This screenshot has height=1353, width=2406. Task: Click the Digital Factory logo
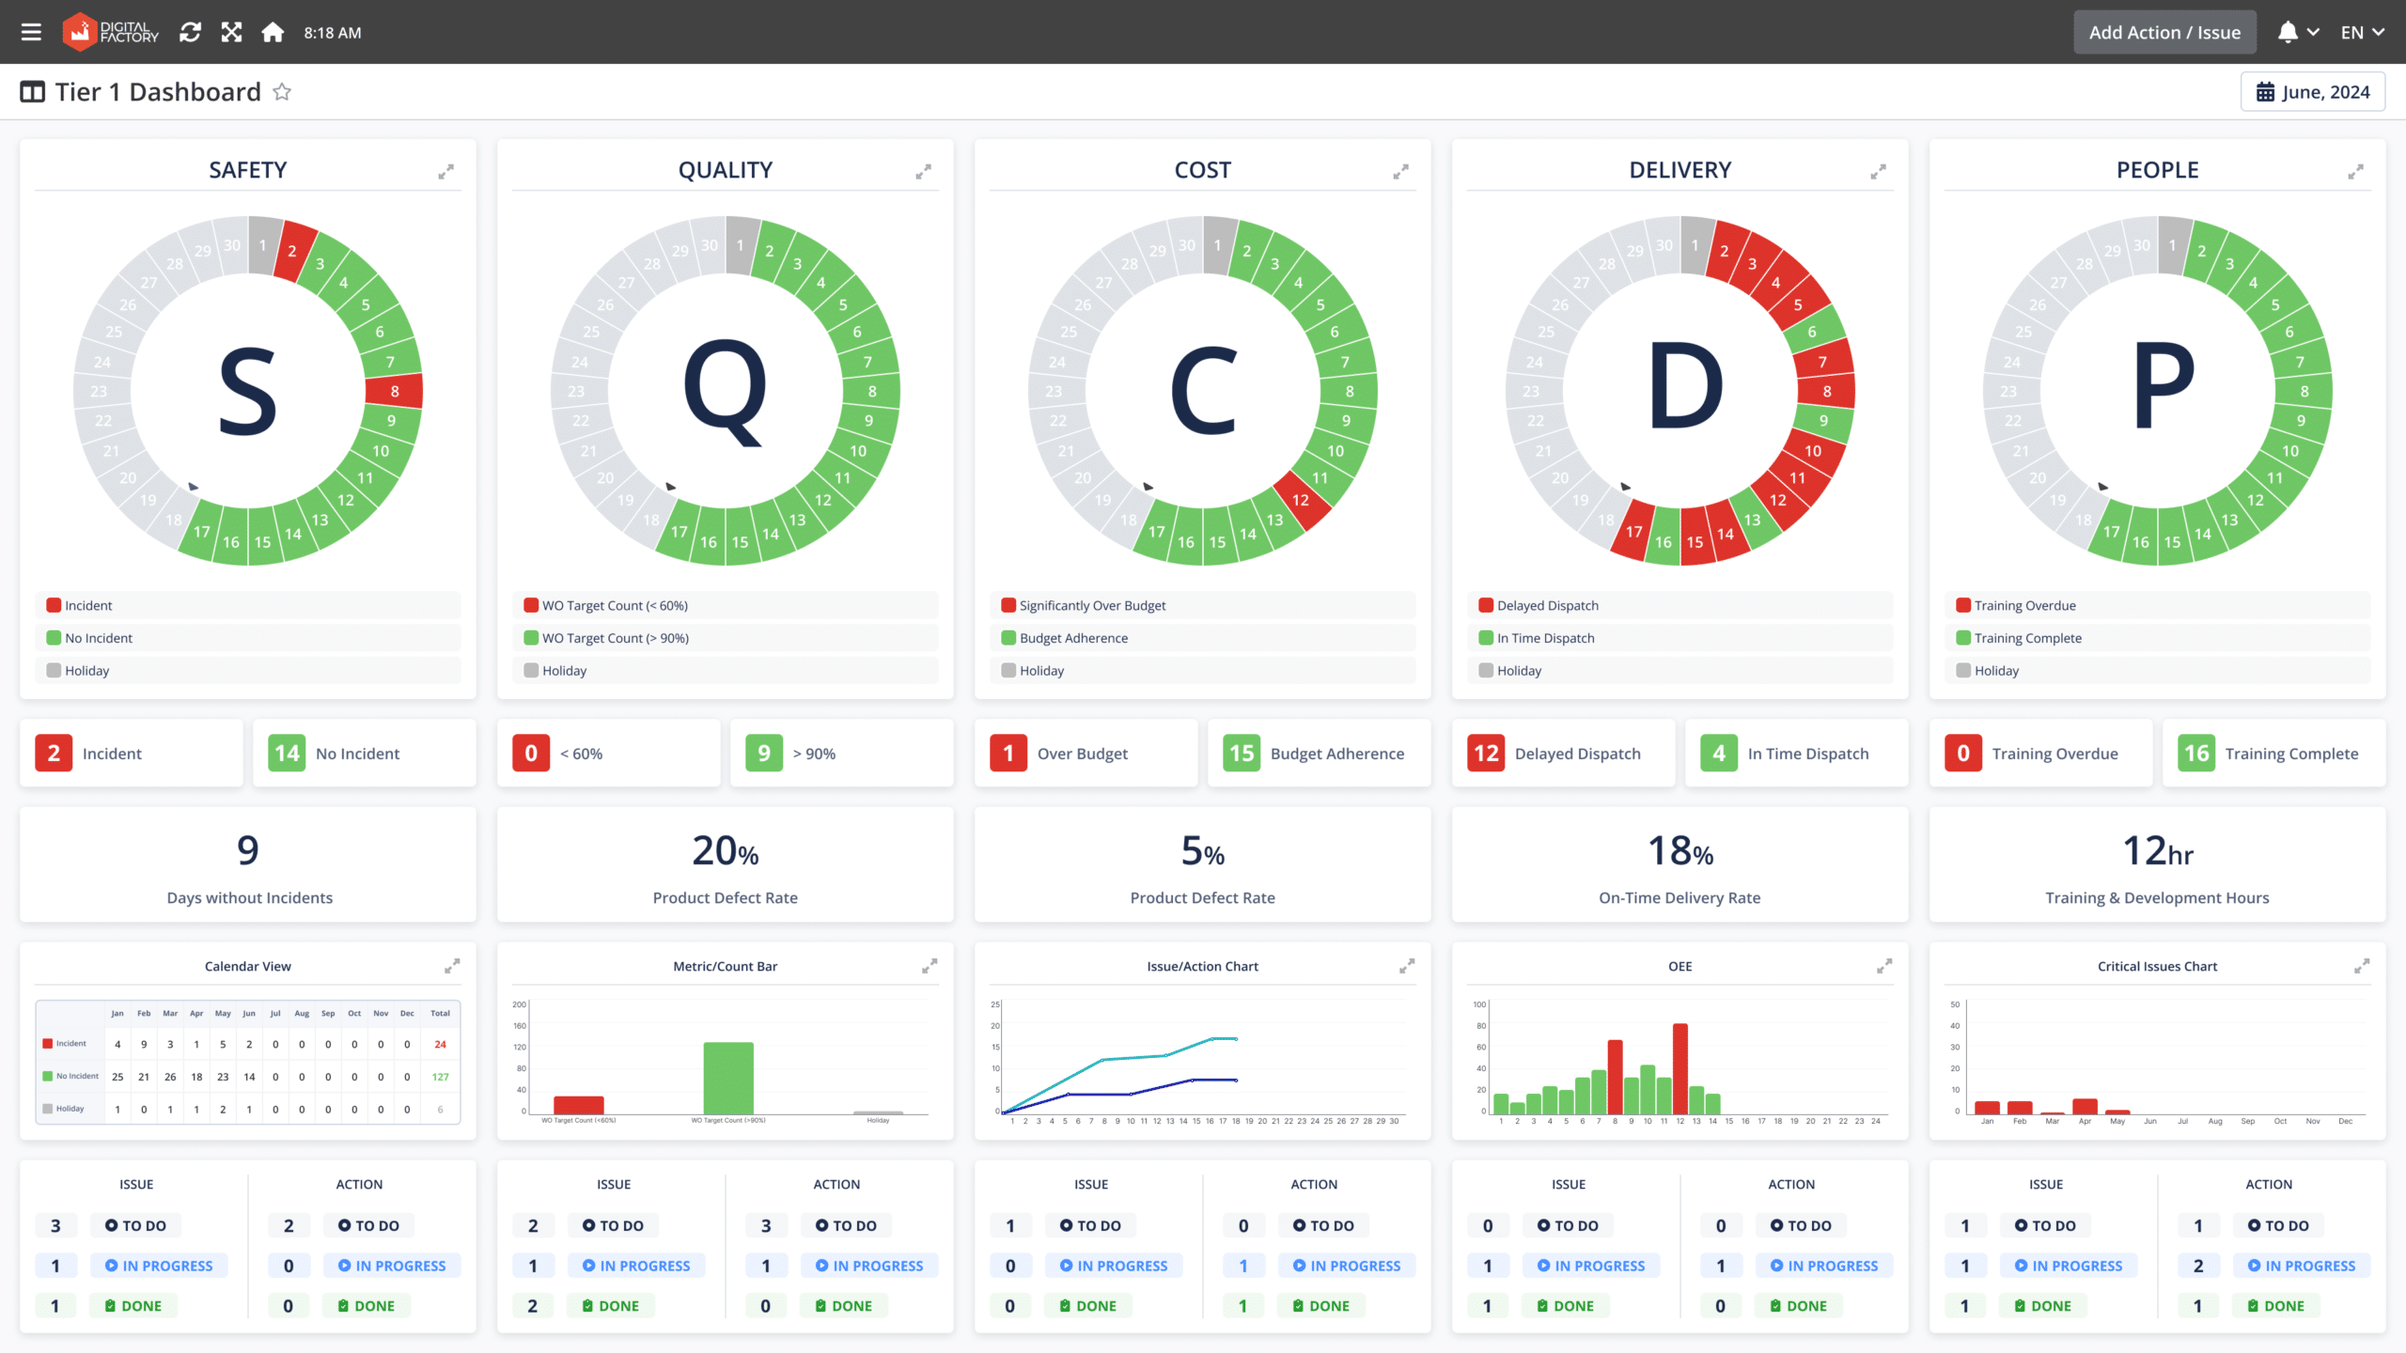pyautogui.click(x=110, y=32)
